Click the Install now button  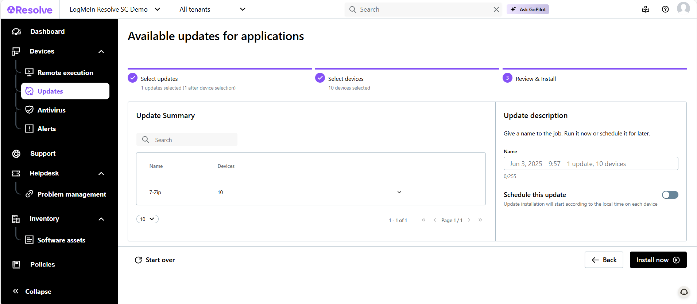point(658,260)
